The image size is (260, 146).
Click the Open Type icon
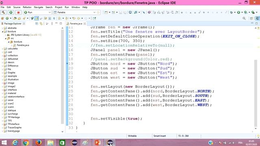coord(15,18)
